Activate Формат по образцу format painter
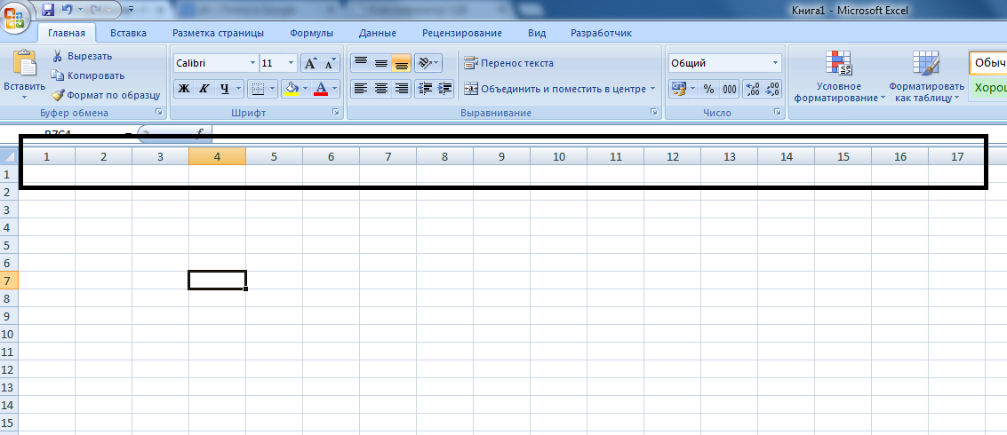Screen dimensions: 1007x435 [x=106, y=95]
